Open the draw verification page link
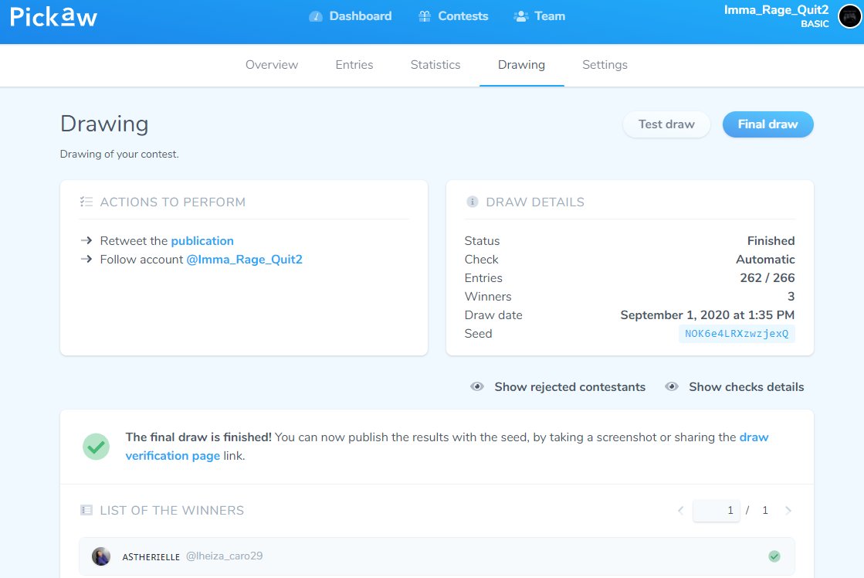864x578 pixels. (447, 446)
